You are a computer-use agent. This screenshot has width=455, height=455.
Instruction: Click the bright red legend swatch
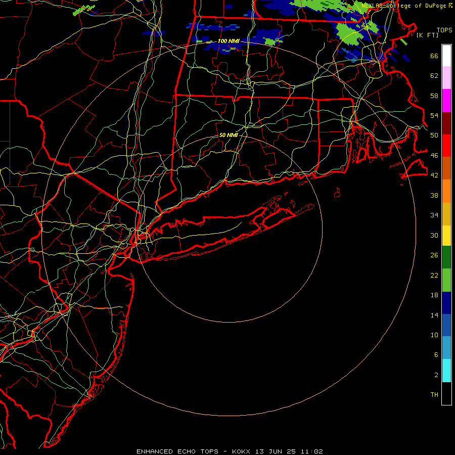[446, 146]
